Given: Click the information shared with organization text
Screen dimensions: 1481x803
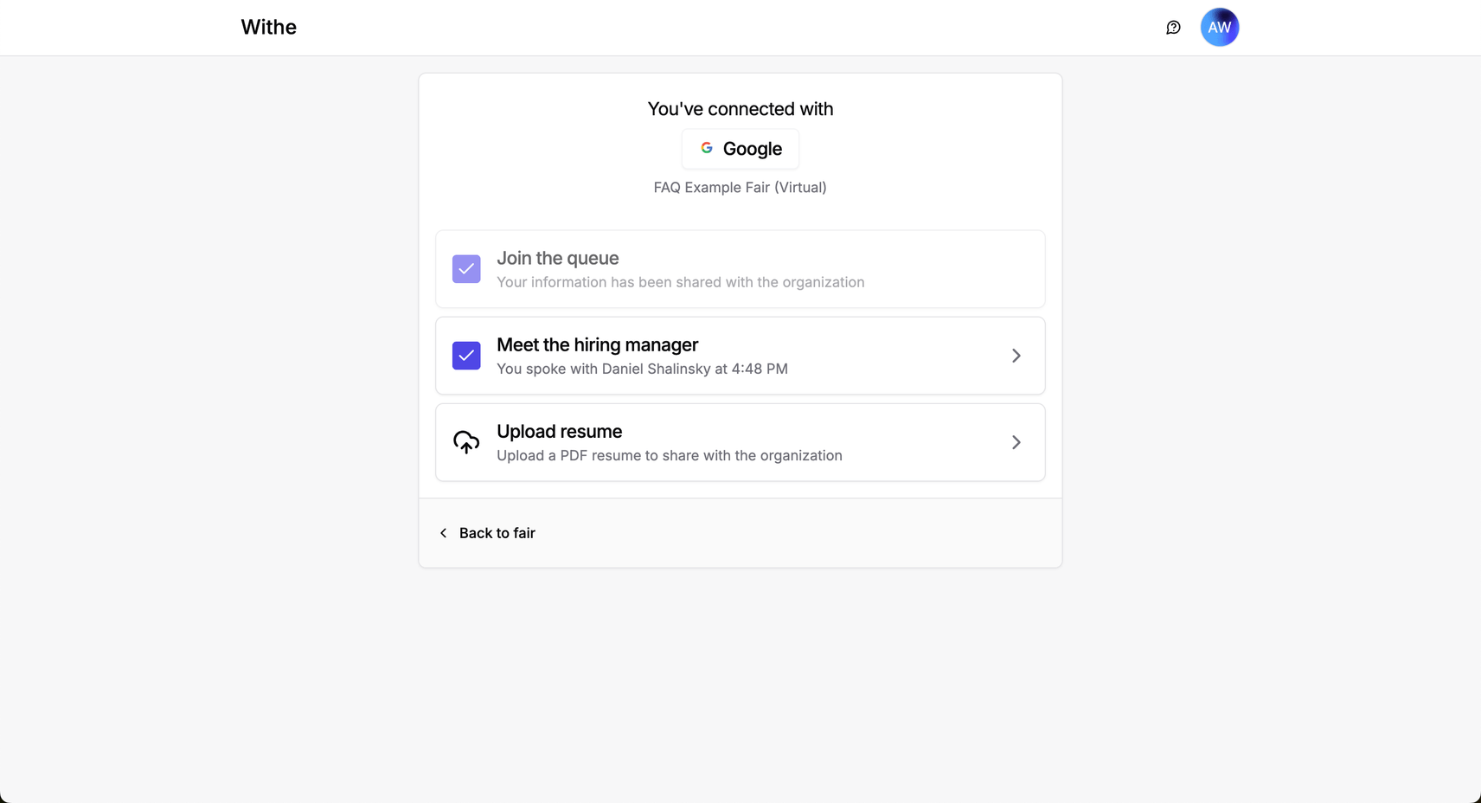Looking at the screenshot, I should point(681,282).
